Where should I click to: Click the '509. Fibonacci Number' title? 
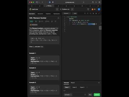click(x=38, y=18)
